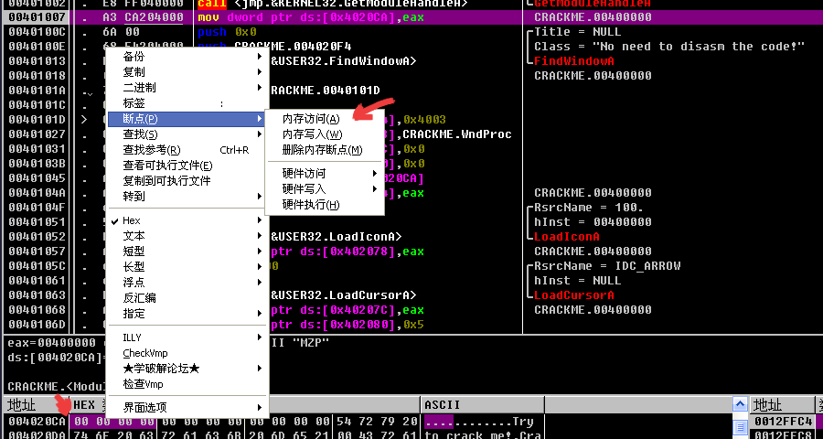Select CheckVmp menu entry
The height and width of the screenshot is (439, 823).
(187, 353)
